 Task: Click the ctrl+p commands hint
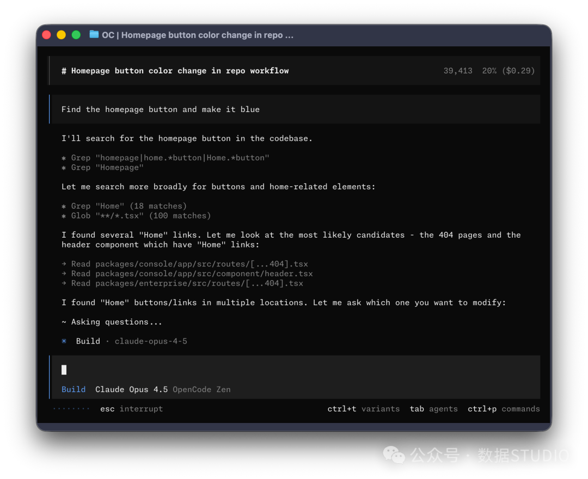point(504,409)
